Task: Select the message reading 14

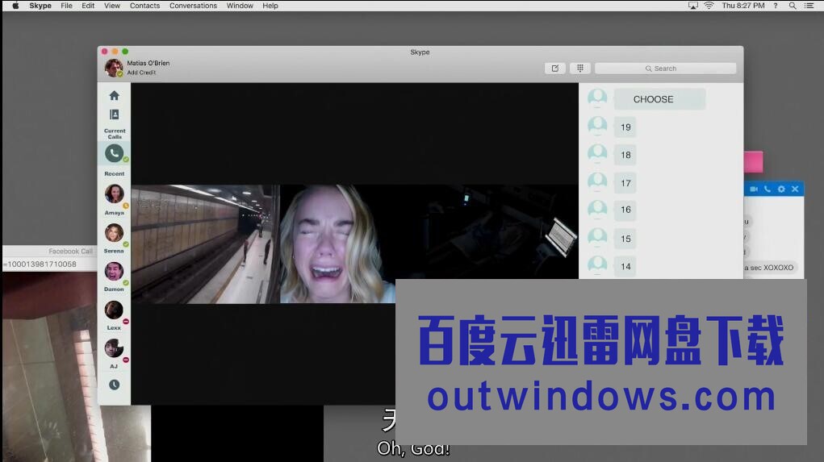Action: click(x=625, y=267)
